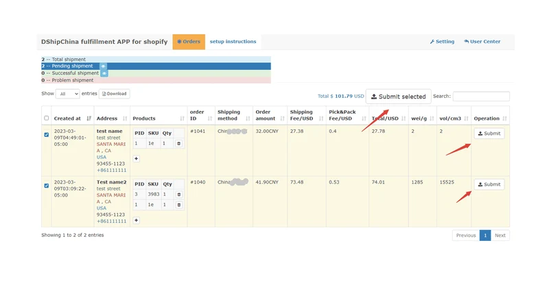Delete product 1e from order #1041
The image size is (549, 308).
click(178, 144)
